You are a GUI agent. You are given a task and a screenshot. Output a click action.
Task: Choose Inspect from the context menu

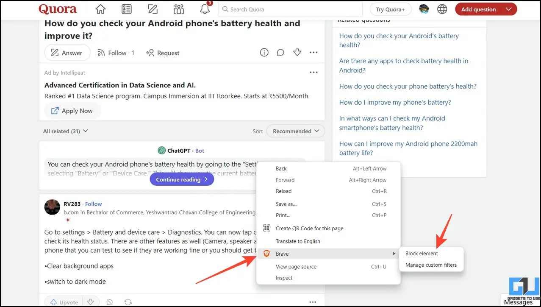point(329,278)
